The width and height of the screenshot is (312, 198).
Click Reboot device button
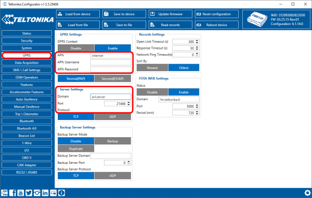(x=217, y=25)
